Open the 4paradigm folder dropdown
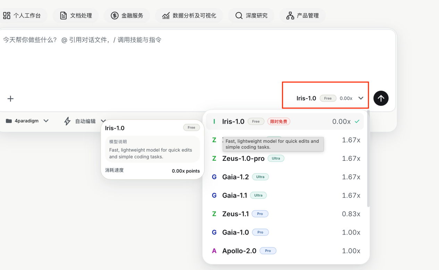Screen dimensions: 439x270 (27, 121)
